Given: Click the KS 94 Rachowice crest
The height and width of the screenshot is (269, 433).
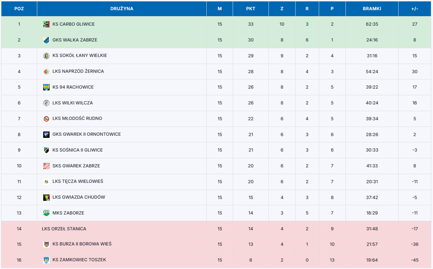Looking at the screenshot, I should click(46, 87).
